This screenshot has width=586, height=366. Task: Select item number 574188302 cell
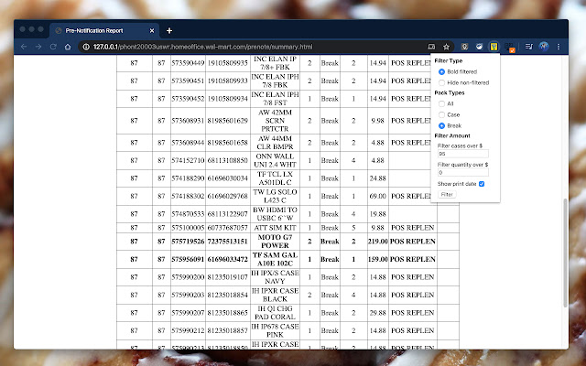pos(188,196)
